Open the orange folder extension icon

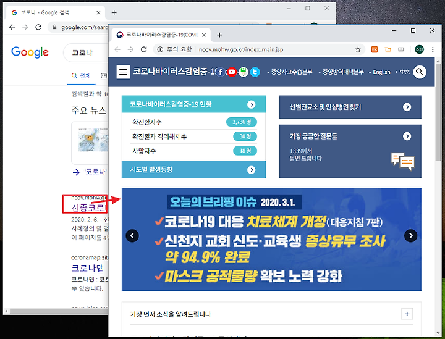[388, 49]
